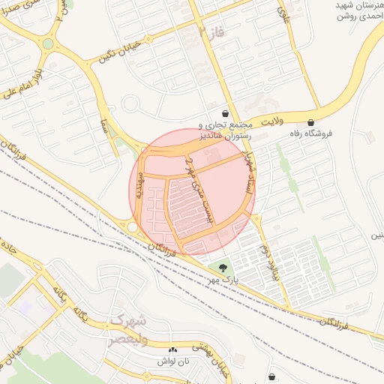This screenshot has height=384, width=384.
Task: Click the shopping basket icon at bottom edge
Action: tap(271, 376)
